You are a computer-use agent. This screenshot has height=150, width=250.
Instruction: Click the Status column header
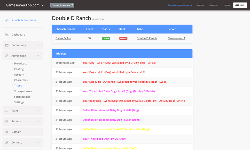point(106,29)
